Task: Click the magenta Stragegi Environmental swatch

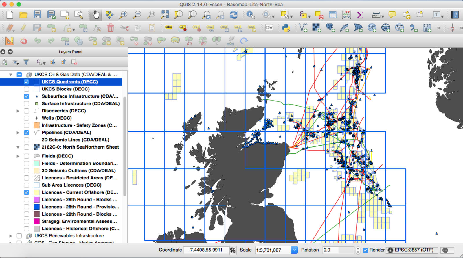Action: pyautogui.click(x=36, y=221)
